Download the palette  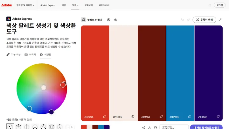tap(149, 127)
